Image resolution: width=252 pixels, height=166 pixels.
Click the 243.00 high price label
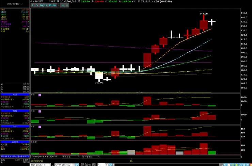point(203,14)
